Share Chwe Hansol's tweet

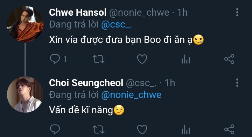pos(229,59)
